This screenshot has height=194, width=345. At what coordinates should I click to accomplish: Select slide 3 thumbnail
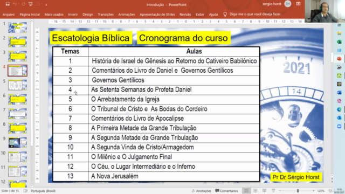pos(17,56)
